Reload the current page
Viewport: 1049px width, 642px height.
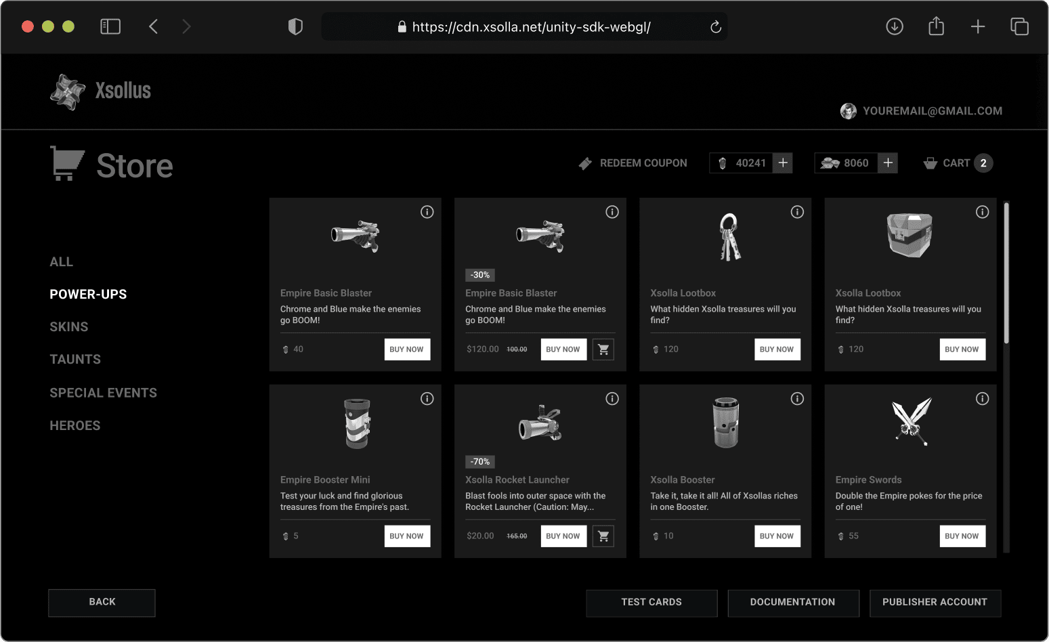click(x=716, y=27)
